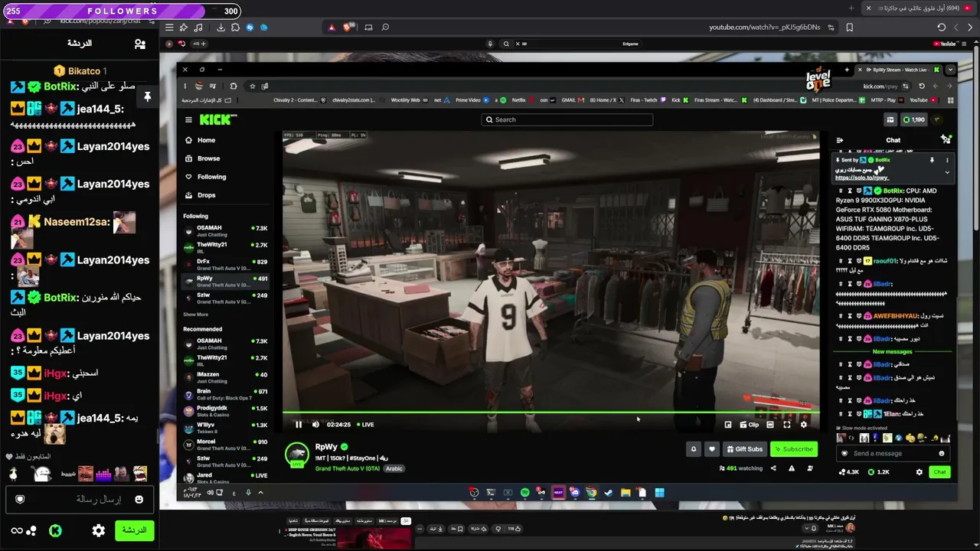Mute the stream player volume
The width and height of the screenshot is (980, 551).
click(x=315, y=425)
